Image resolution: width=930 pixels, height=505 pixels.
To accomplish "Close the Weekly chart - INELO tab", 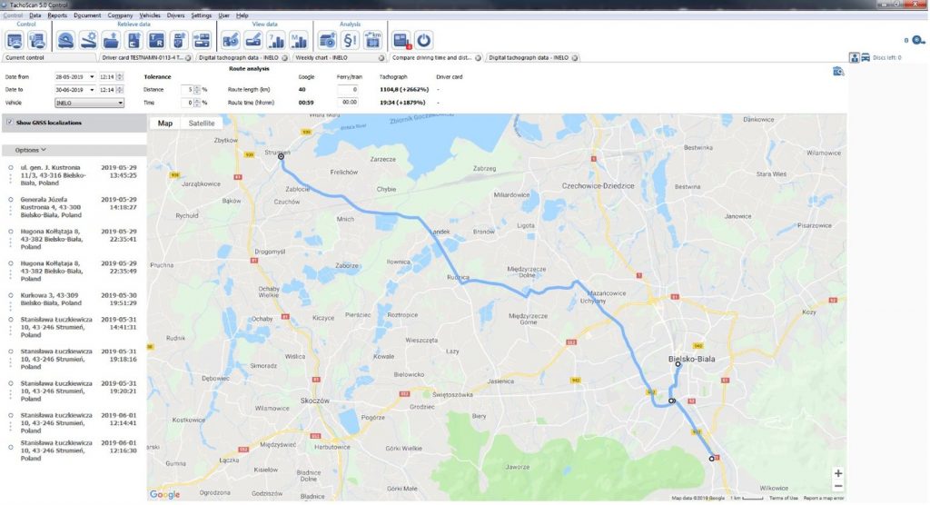I will 381,58.
